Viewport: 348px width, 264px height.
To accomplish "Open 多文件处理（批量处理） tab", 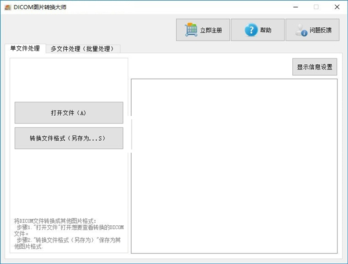I will point(83,49).
